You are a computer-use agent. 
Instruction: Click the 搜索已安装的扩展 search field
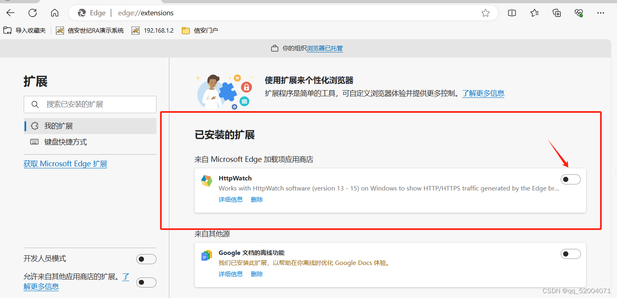click(90, 104)
